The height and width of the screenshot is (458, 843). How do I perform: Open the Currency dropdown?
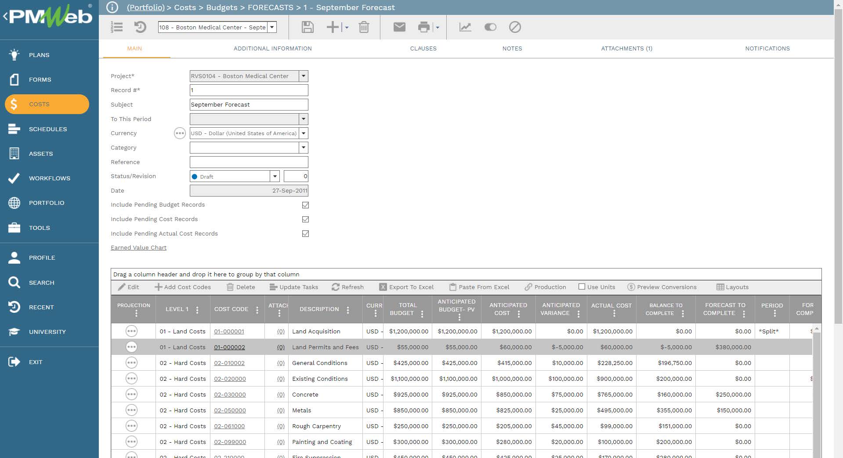pos(304,133)
